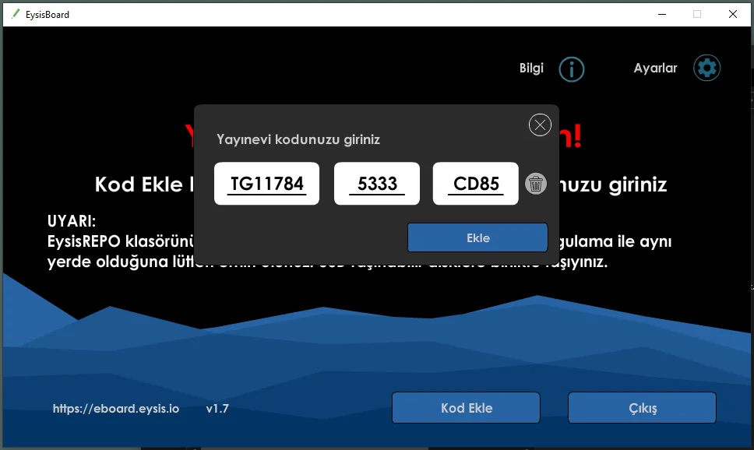This screenshot has width=754, height=450.
Task: Open the Bilgi info icon
Action: [571, 69]
